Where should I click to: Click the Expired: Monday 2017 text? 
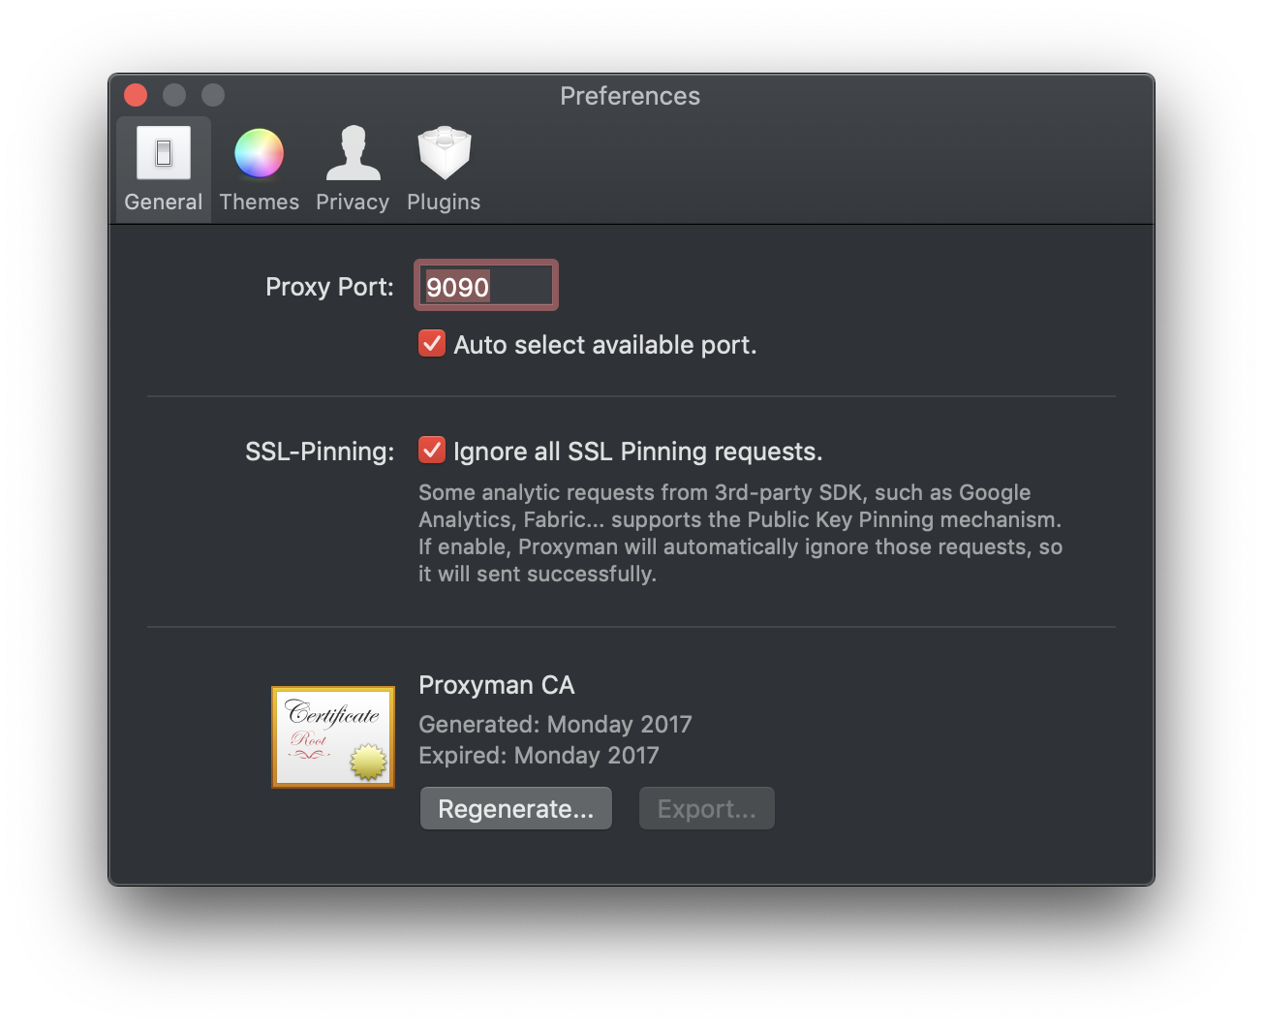pos(539,755)
